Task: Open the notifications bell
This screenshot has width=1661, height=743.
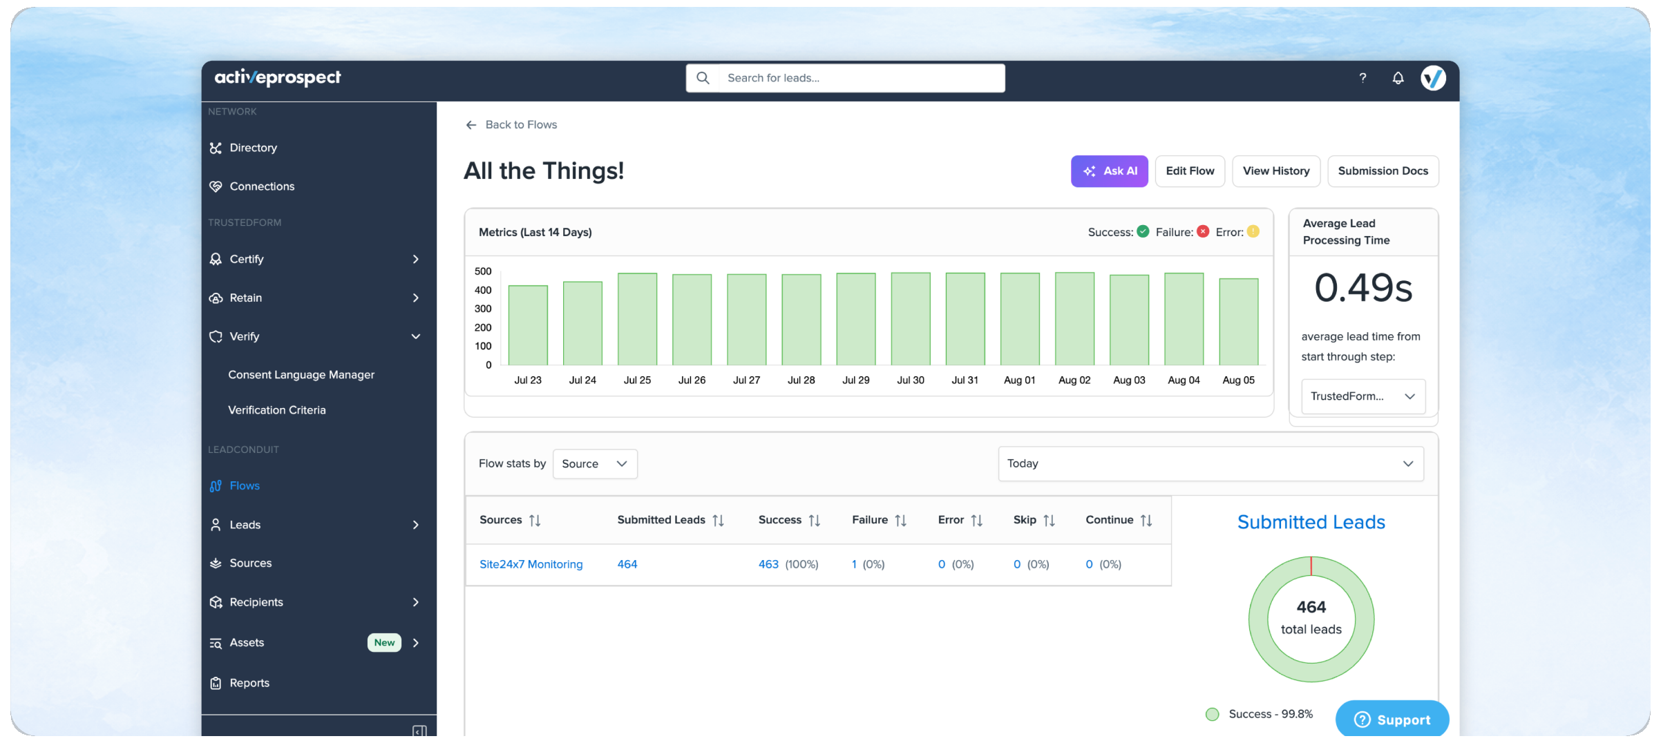Action: click(1398, 78)
